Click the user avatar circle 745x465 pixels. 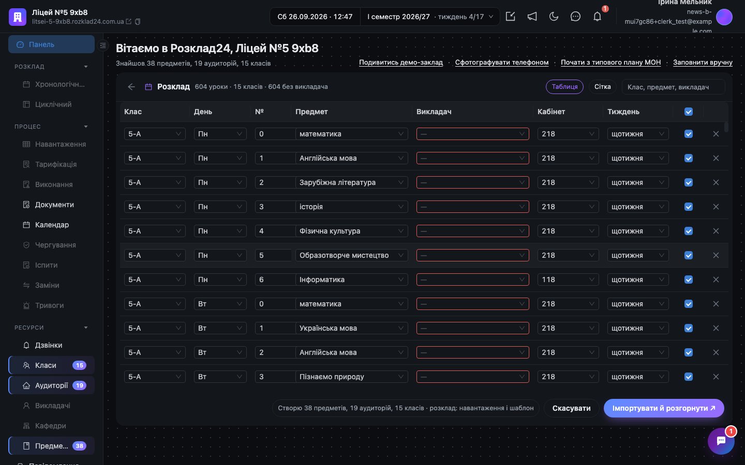(x=724, y=17)
